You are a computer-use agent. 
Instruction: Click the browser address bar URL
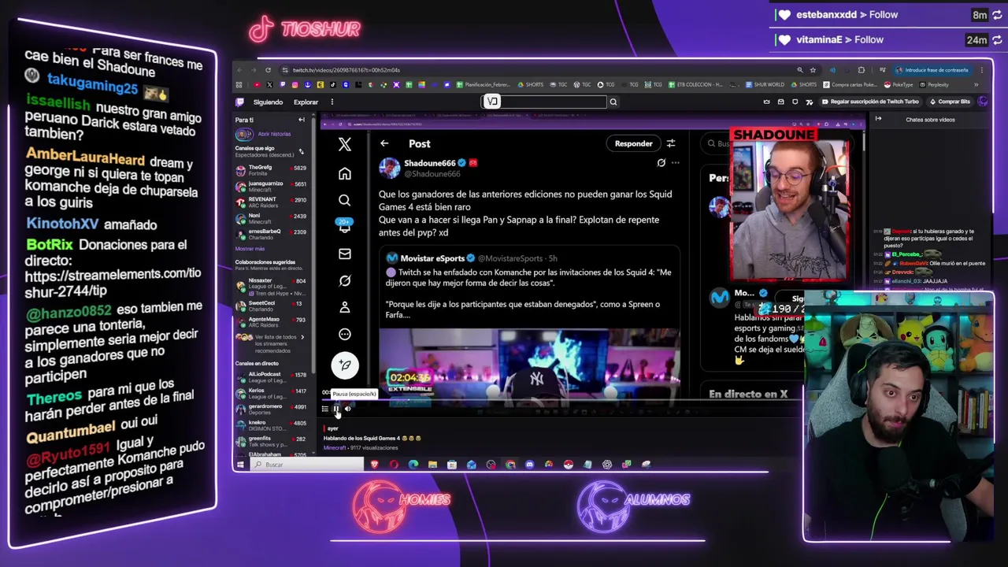(346, 70)
